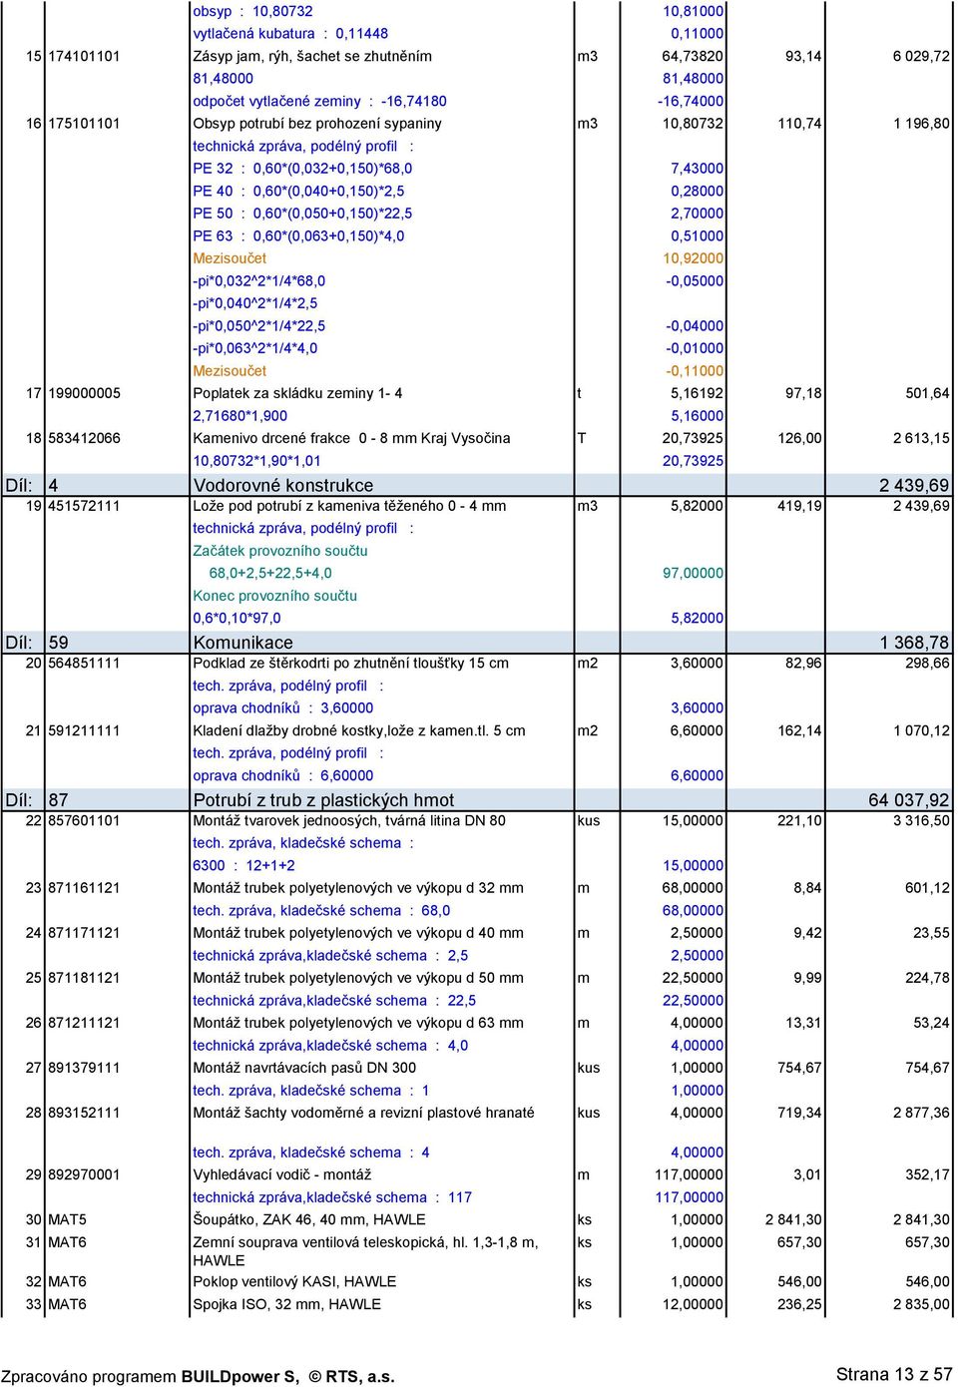Click the total 2 835,00
Screen dimensions: 958x1387
pos(921,1304)
